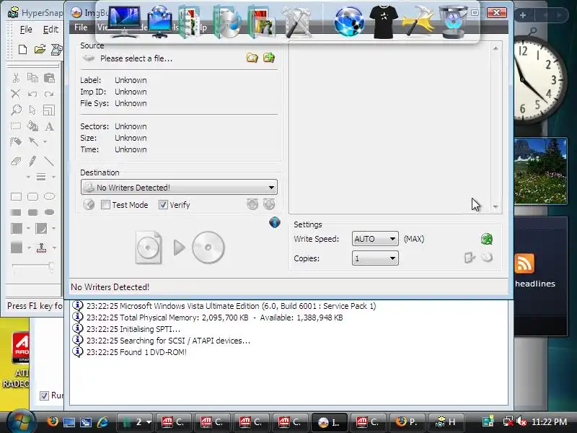Click the analog clock gadget

pyautogui.click(x=538, y=79)
